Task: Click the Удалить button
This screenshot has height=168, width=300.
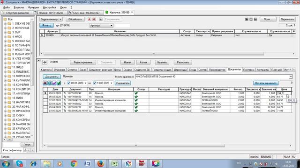Action: [162, 63]
